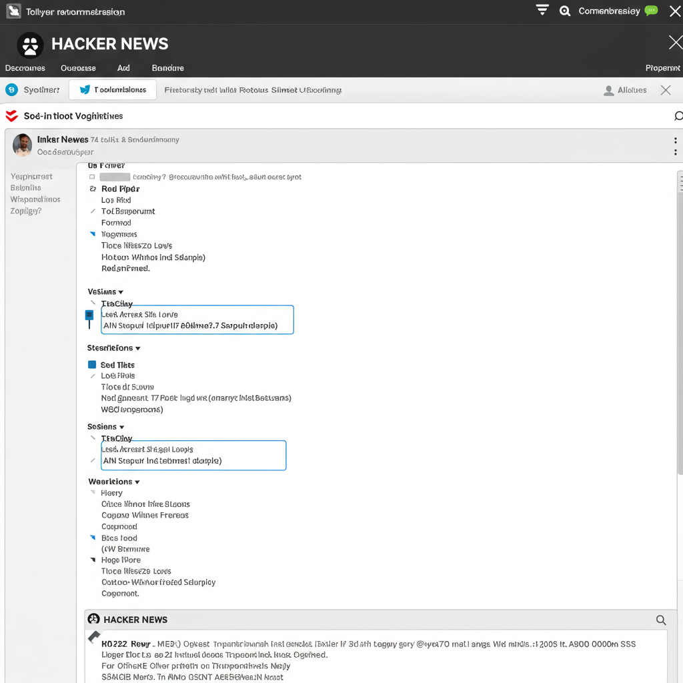This screenshot has width=683, height=683.
Task: Click the pencil icon beside Tol Banperurnt
Action: tap(93, 211)
